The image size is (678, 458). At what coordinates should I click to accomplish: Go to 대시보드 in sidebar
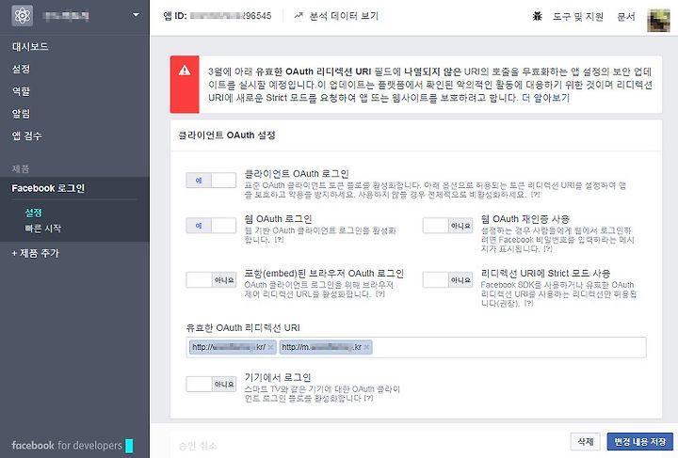tap(30, 47)
